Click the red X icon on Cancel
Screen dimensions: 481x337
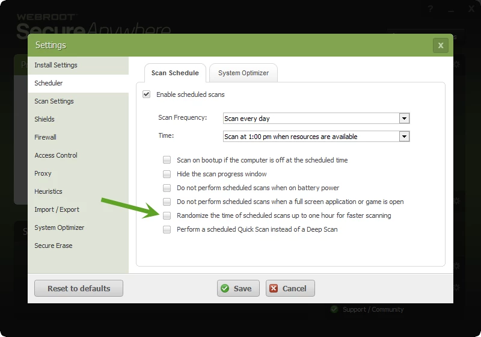(274, 288)
